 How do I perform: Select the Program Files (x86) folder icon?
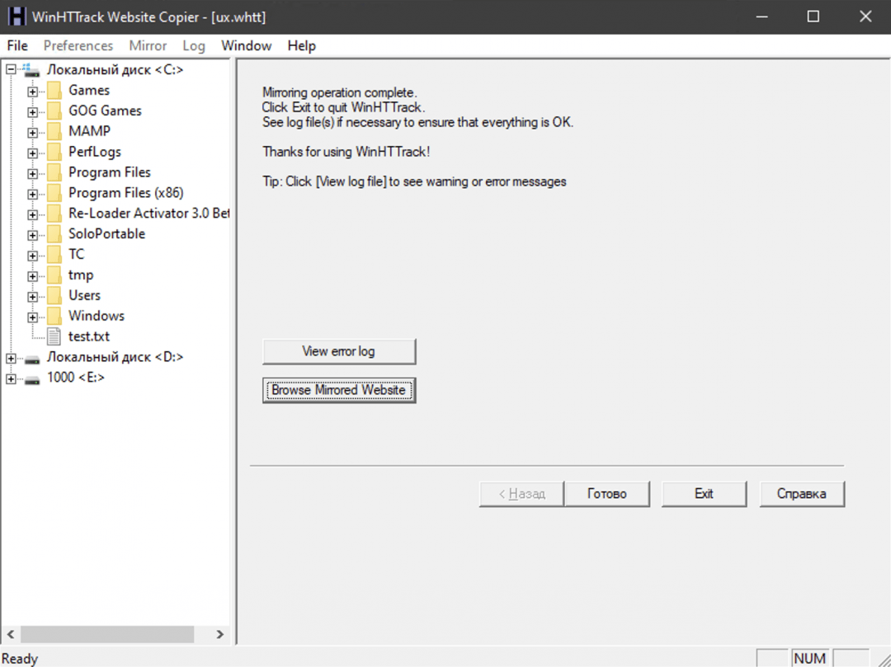pyautogui.click(x=54, y=193)
